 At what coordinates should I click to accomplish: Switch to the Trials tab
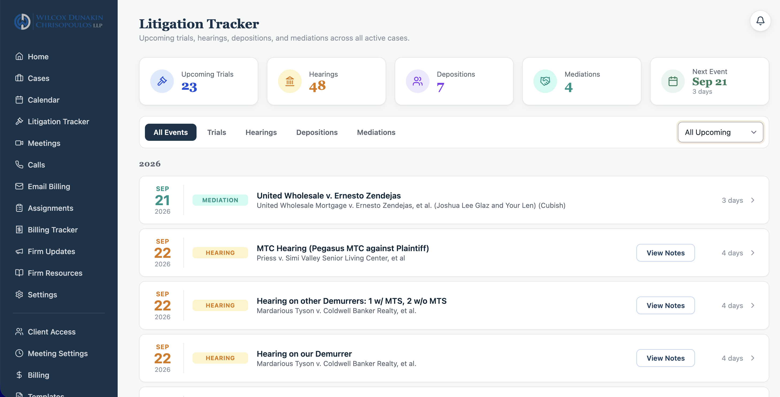(x=217, y=132)
